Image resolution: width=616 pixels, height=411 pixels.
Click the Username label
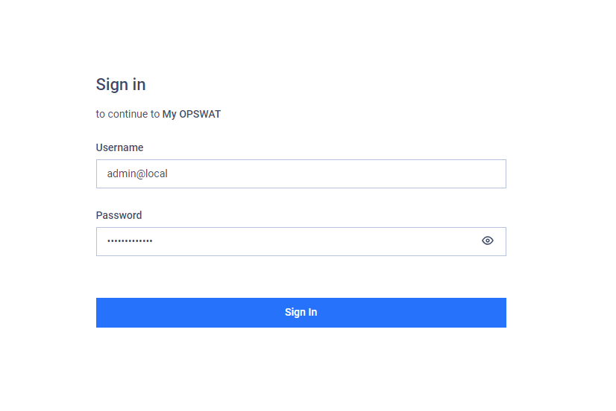pos(119,147)
